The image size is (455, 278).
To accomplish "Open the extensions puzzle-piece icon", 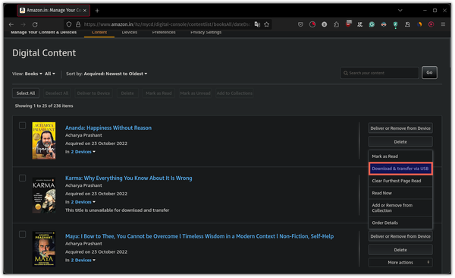I will (x=336, y=24).
